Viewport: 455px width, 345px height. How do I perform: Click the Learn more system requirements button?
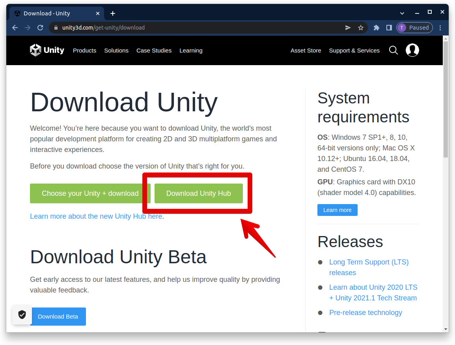pyautogui.click(x=337, y=210)
